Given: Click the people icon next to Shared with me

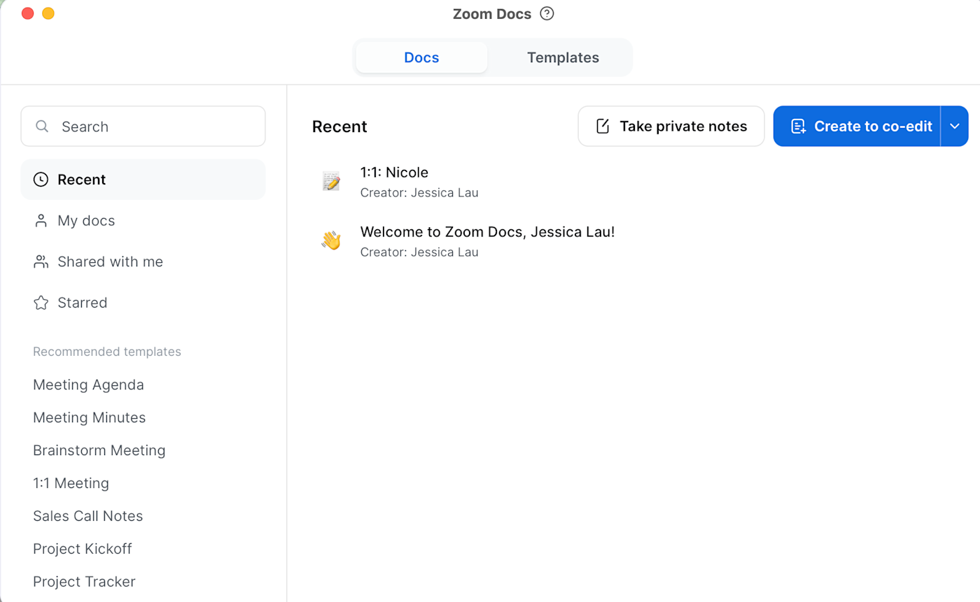Looking at the screenshot, I should pos(41,261).
